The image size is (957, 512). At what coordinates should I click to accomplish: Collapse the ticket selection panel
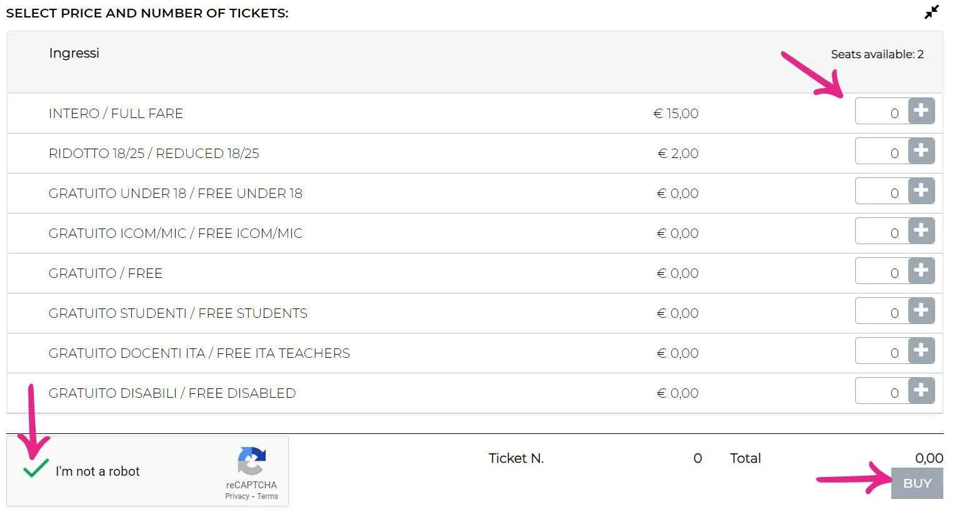pos(931,12)
